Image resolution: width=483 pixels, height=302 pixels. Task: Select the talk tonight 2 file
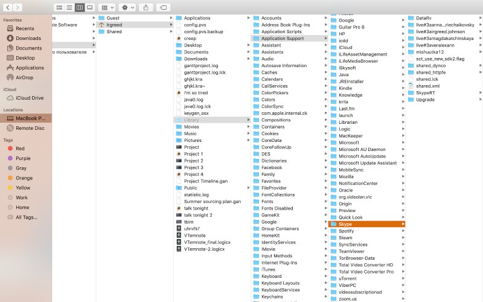tap(198, 215)
